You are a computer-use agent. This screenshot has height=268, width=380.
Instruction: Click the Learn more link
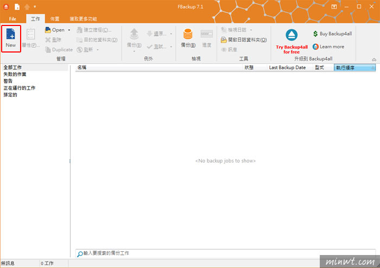pos(328,47)
